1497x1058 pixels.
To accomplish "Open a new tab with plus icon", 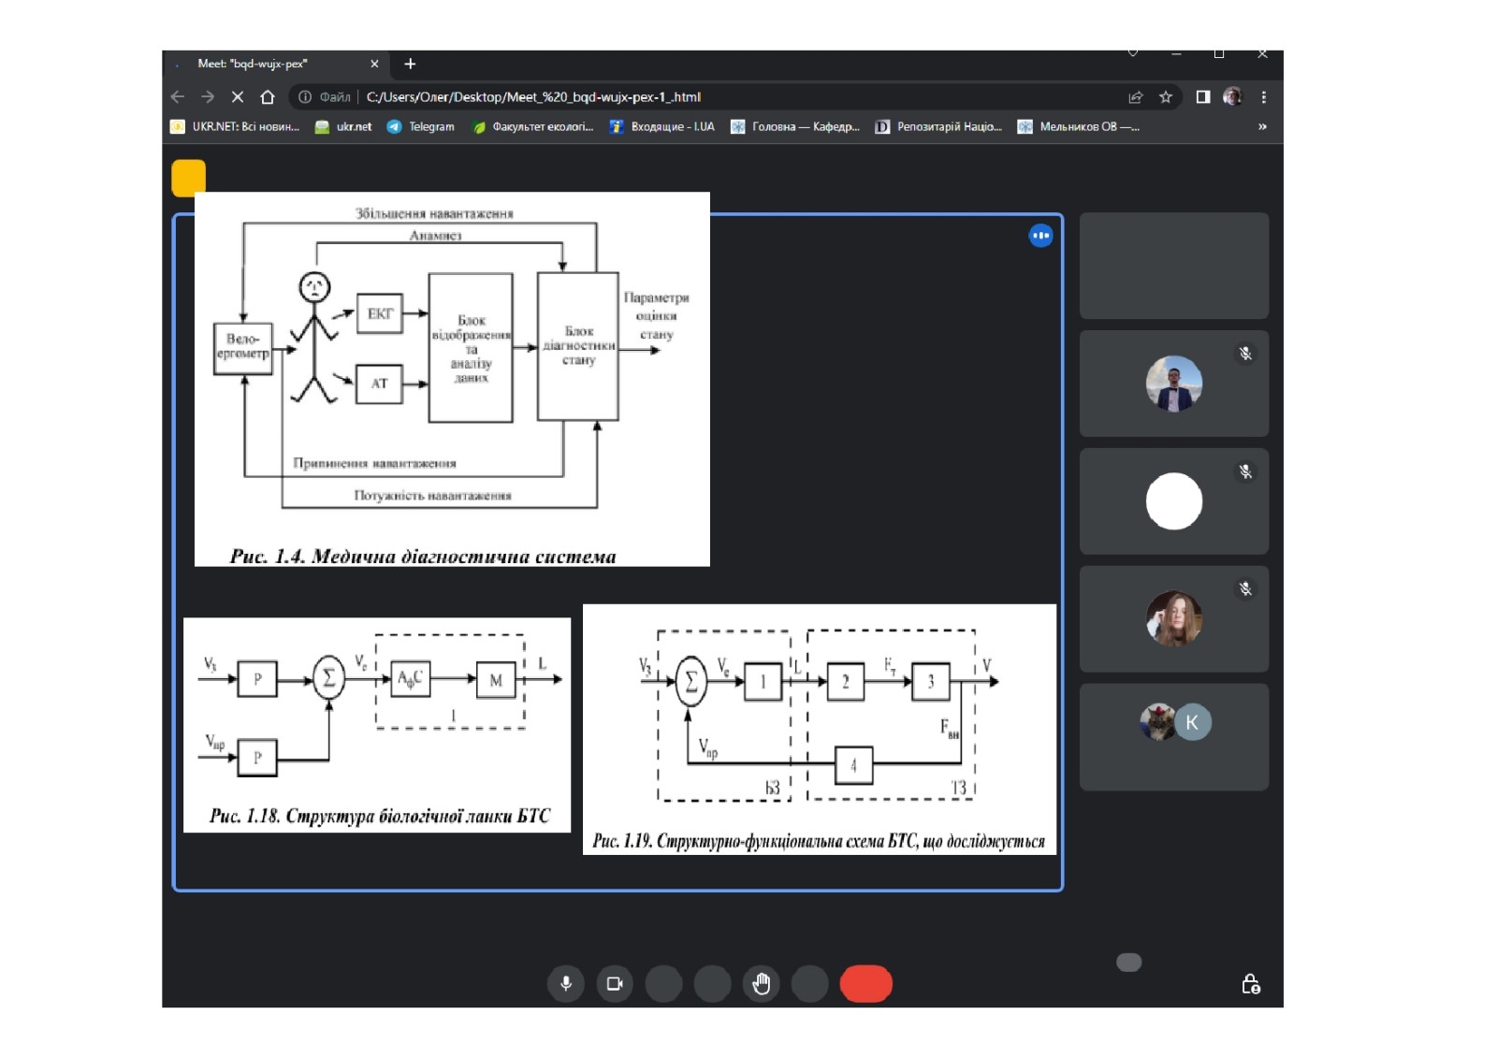I will click(x=410, y=64).
